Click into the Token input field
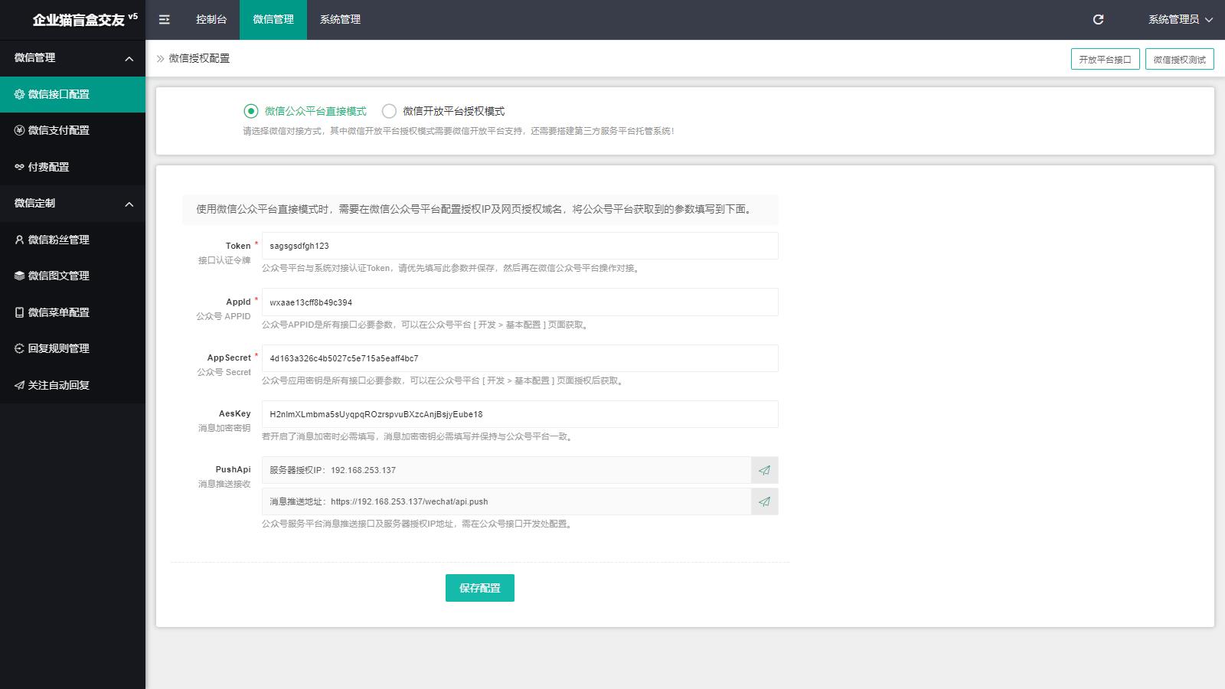The image size is (1225, 689). click(519, 246)
